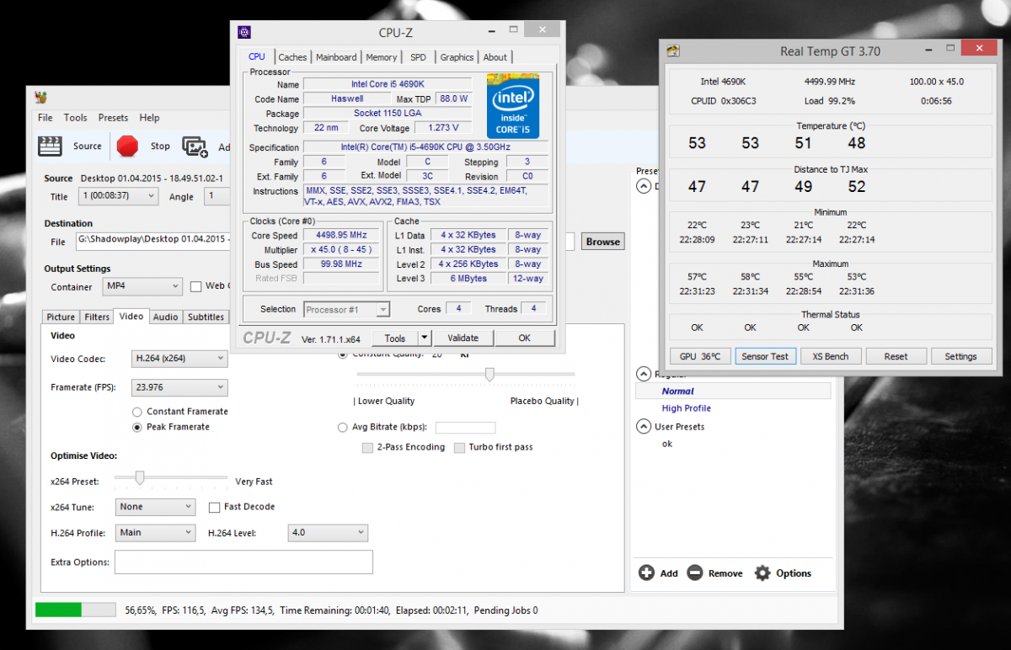Open the H.264 Profile dropdown
Viewport: 1011px width, 650px height.
(x=155, y=532)
